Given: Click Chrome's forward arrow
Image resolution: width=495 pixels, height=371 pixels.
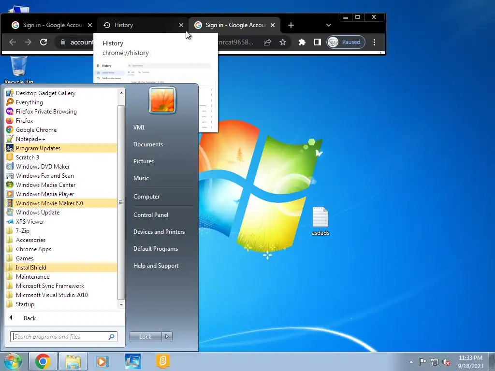Looking at the screenshot, I should click(x=28, y=42).
